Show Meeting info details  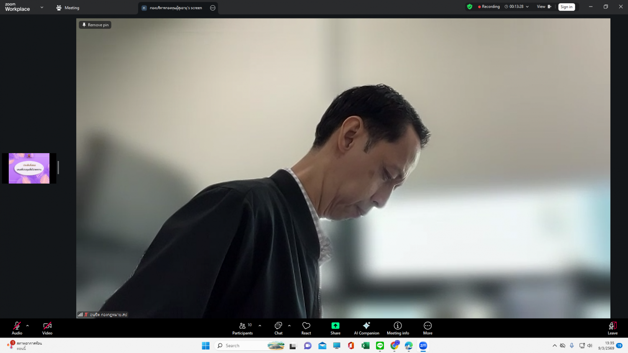point(398,328)
